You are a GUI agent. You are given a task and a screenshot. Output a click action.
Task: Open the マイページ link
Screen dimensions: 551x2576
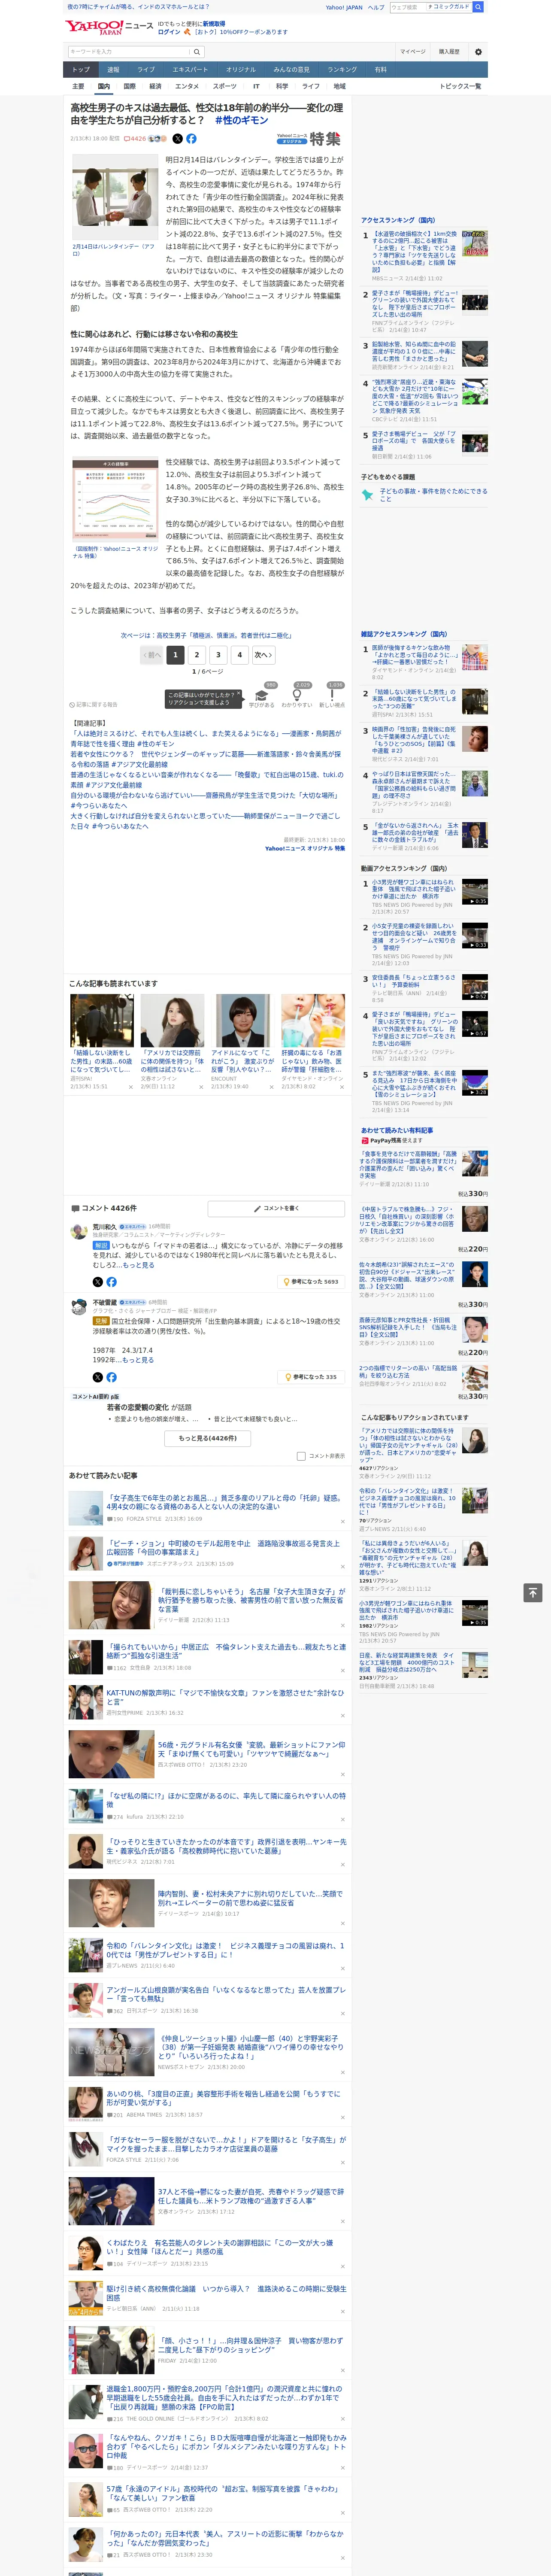(x=412, y=51)
